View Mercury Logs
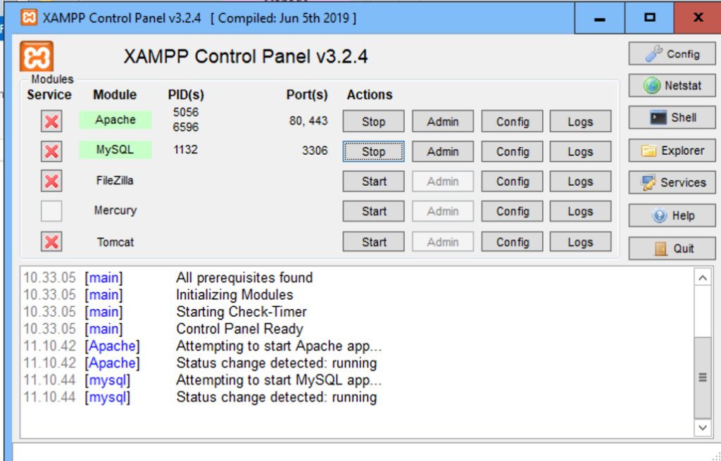The image size is (721, 461). (580, 211)
